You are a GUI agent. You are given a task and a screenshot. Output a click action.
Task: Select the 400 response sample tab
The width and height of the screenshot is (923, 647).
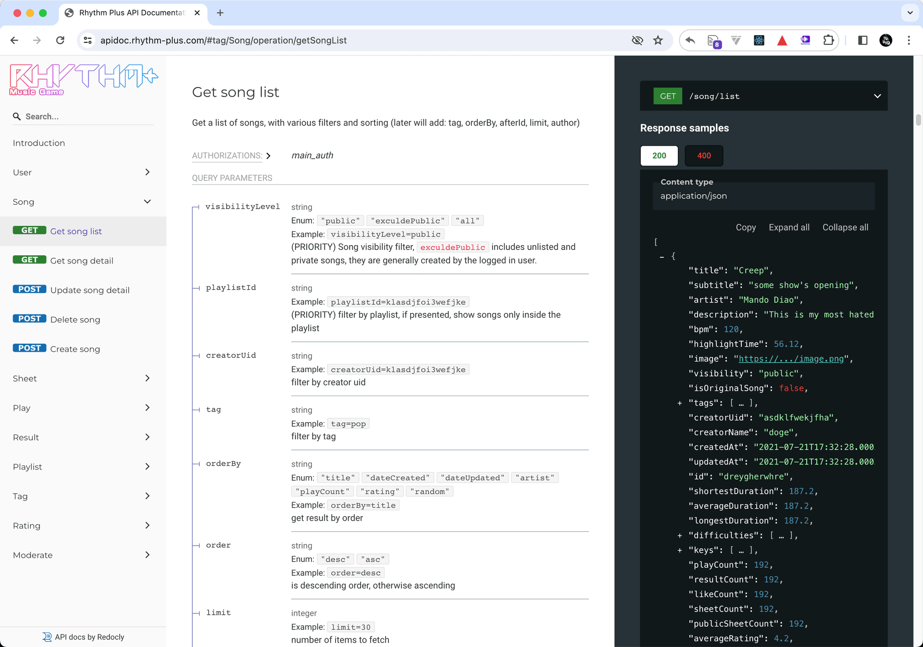(x=704, y=156)
